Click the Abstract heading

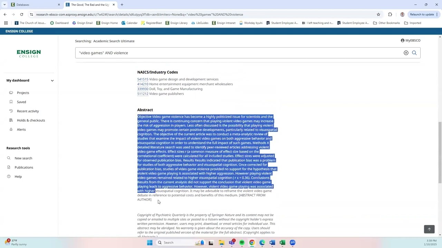point(145,110)
